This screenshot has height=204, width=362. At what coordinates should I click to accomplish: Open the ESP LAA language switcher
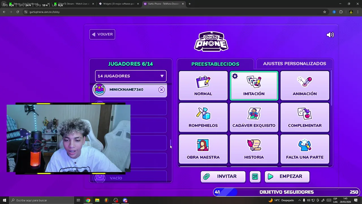pyautogui.click(x=335, y=200)
